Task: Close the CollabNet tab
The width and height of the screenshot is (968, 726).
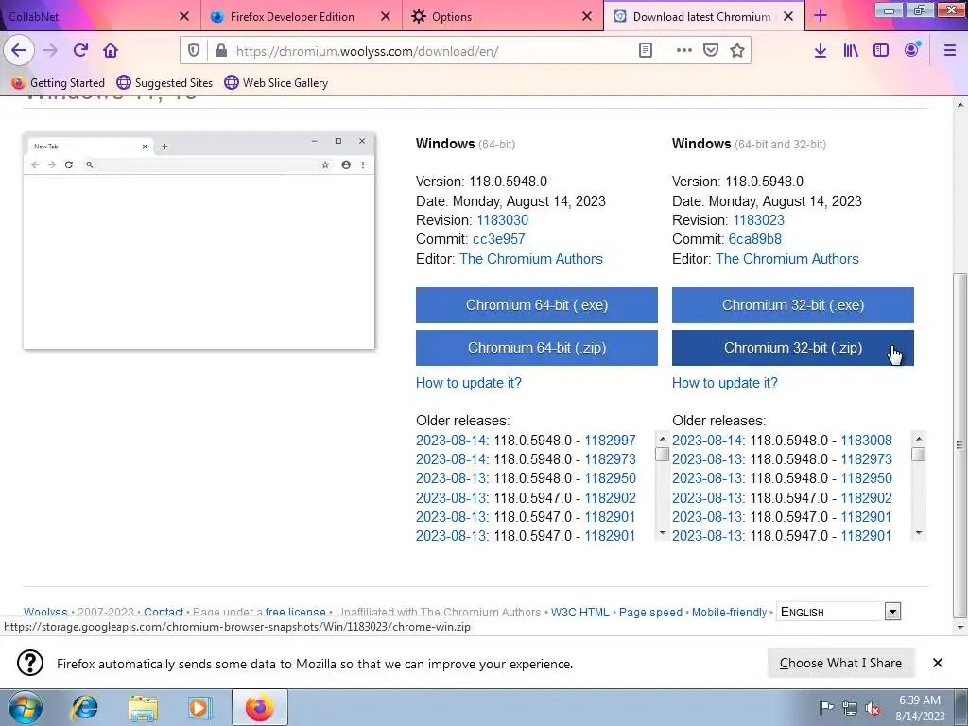Action: (x=184, y=17)
